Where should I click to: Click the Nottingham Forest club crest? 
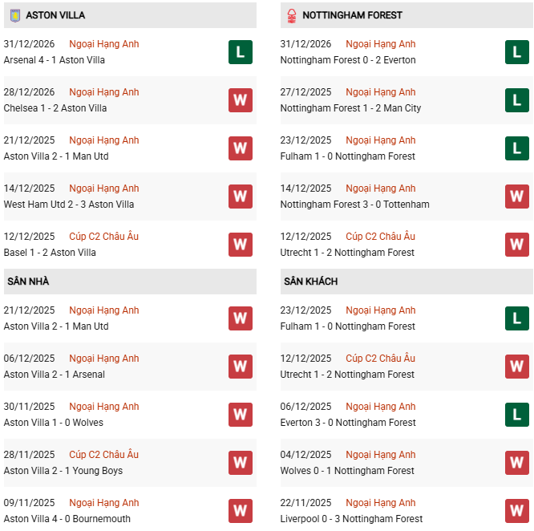tap(291, 15)
